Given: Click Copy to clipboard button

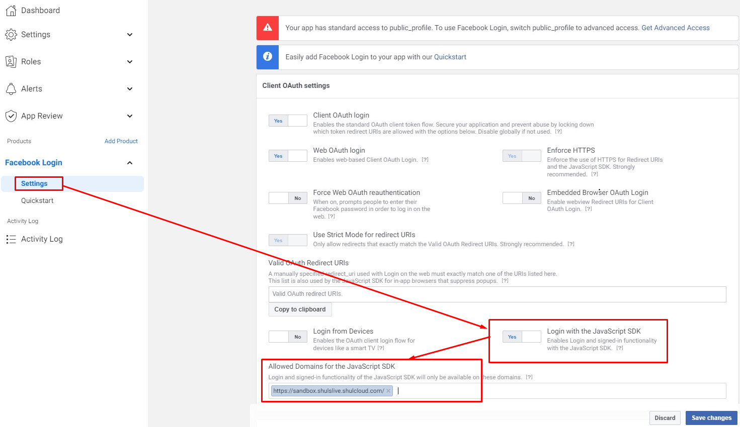Looking at the screenshot, I should click(x=300, y=309).
